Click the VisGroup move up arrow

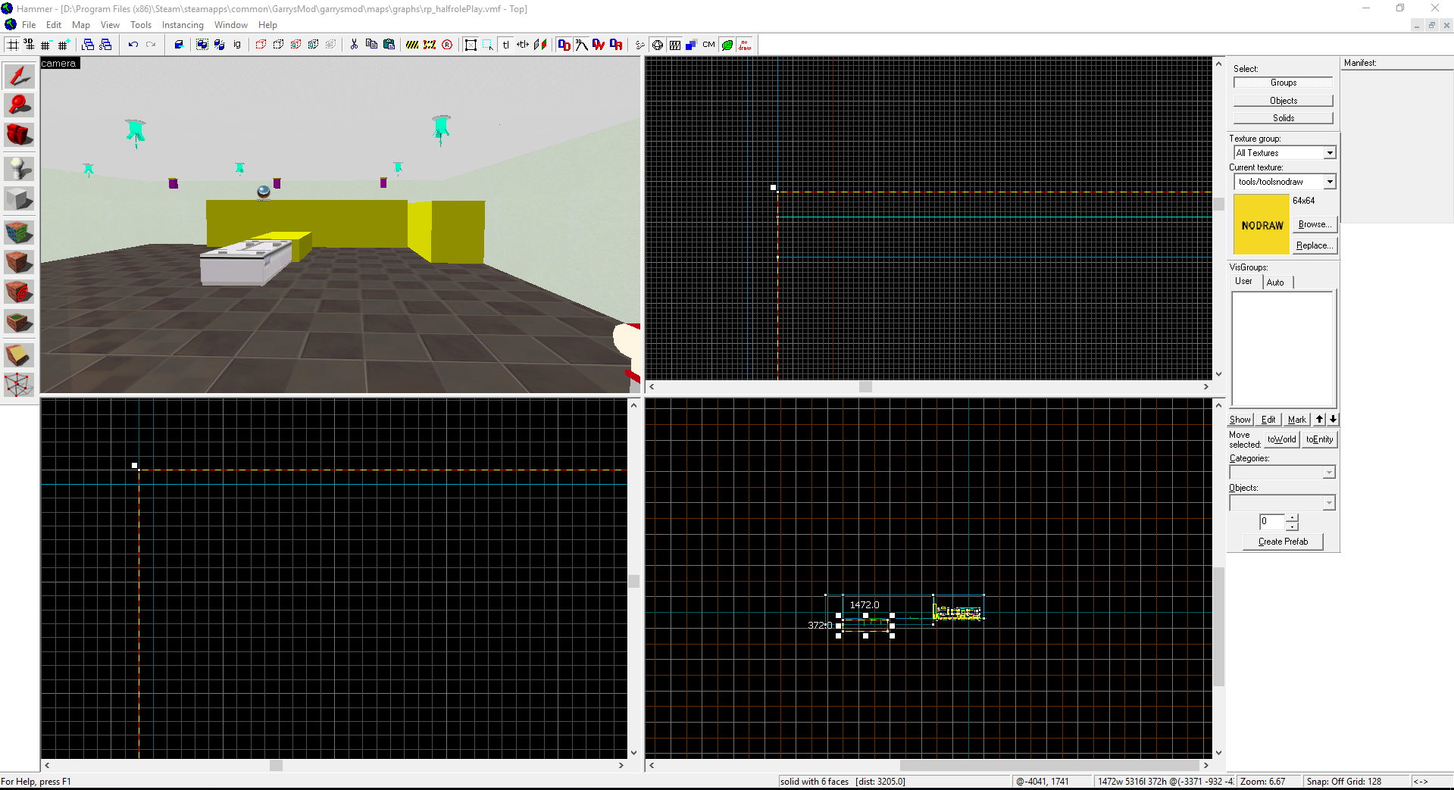click(1319, 420)
